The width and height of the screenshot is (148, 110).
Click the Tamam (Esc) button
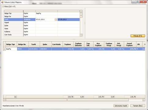point(138,106)
